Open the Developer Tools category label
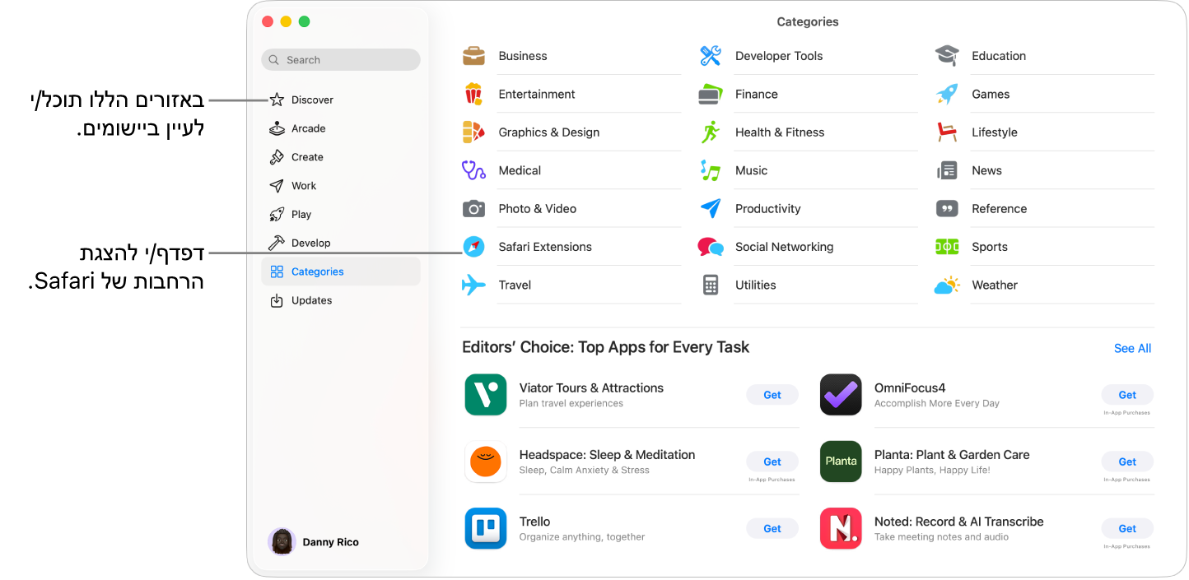The width and height of the screenshot is (1189, 580). [779, 56]
